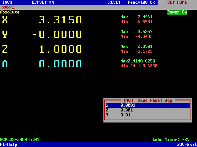Click the ESC=Exit hint
This screenshot has width=197, height=147.
(x=187, y=145)
